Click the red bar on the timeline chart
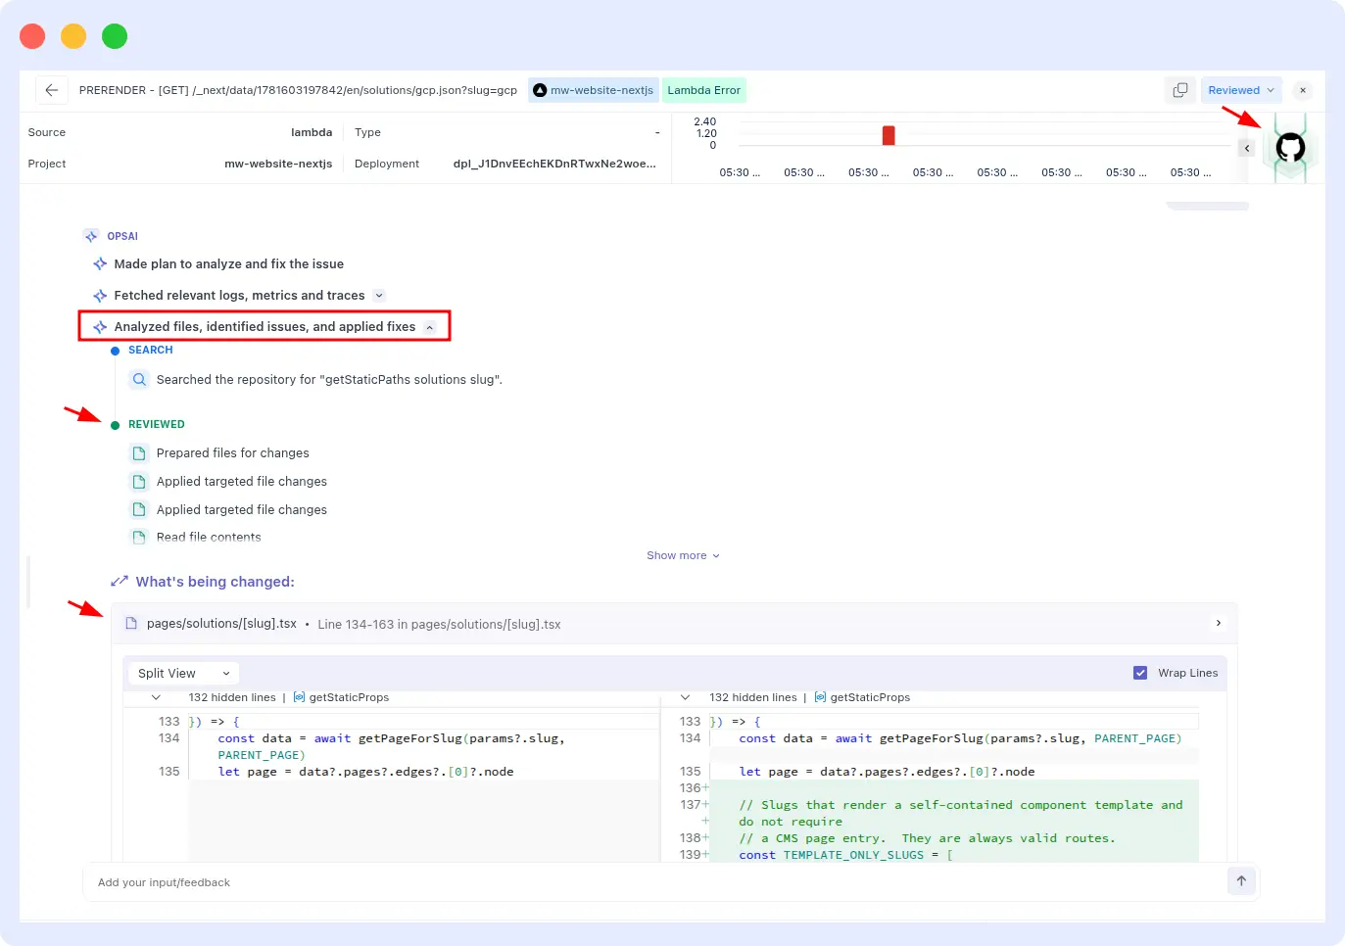 tap(888, 135)
